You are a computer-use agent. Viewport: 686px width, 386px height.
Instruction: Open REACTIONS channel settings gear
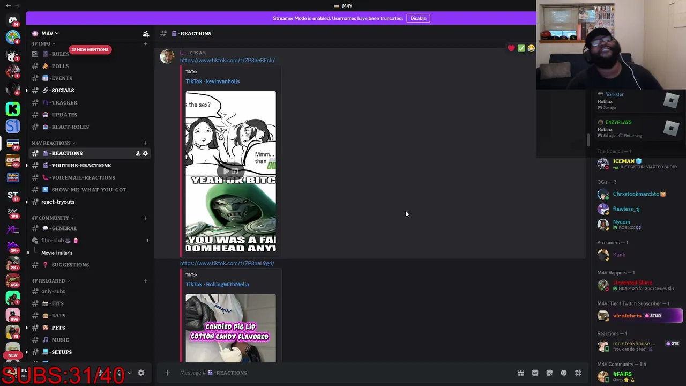pos(145,153)
